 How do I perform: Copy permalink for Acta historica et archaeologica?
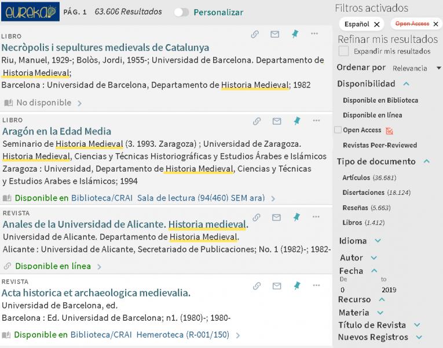tap(257, 286)
